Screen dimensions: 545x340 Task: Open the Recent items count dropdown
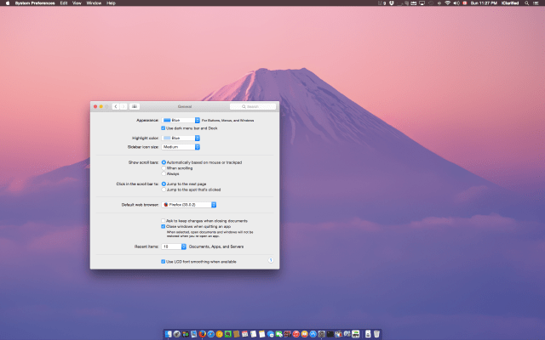[x=174, y=246]
